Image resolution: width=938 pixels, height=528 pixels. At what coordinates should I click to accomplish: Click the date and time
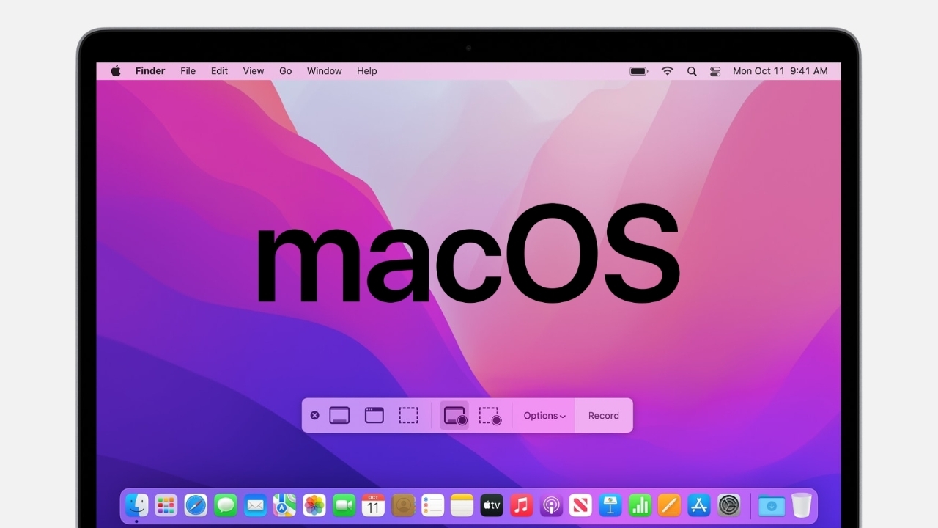click(780, 71)
